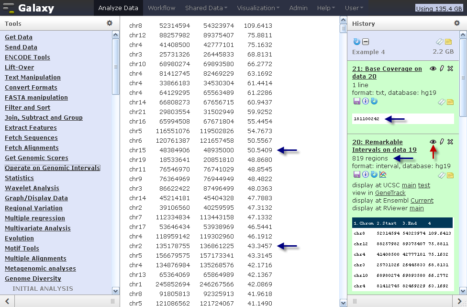
Task: Open the Shared Data dropdown menu
Action: point(206,8)
